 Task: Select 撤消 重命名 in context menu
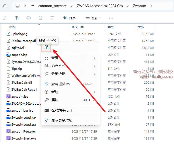tap(70, 84)
